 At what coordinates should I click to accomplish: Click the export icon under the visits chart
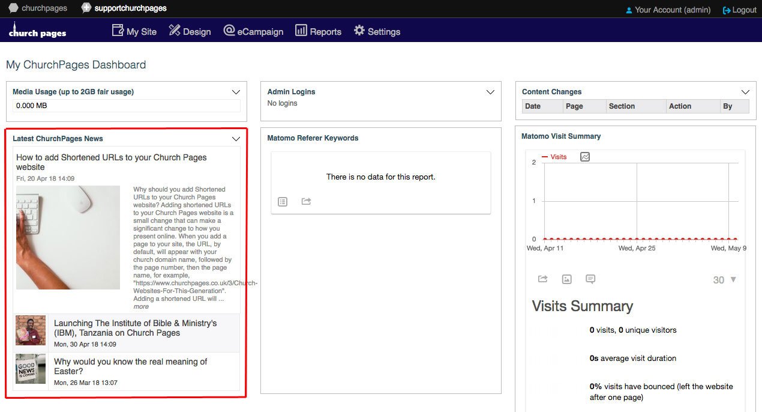[543, 279]
